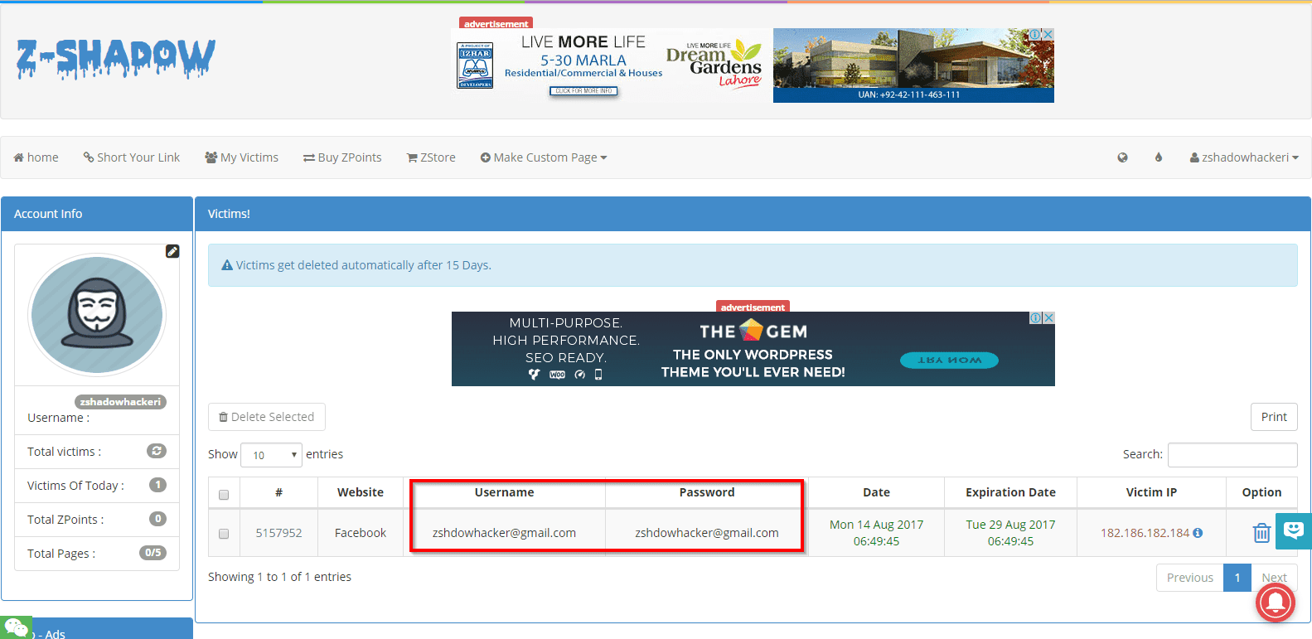Sort table by Date column
Screen dimensions: 1312x639
(876, 492)
